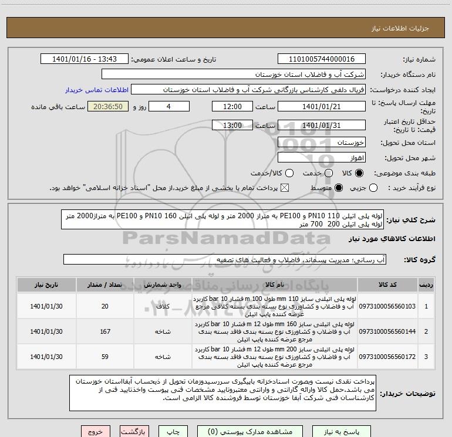Click quantity 59 in row three
Screen dimensions: 452x437
coord(105,357)
